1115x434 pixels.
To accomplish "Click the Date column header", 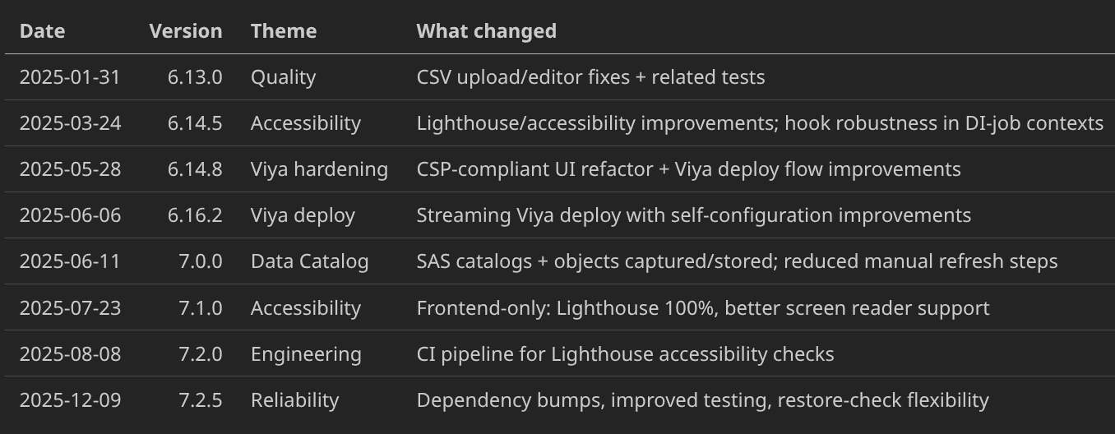I will click(x=42, y=31).
